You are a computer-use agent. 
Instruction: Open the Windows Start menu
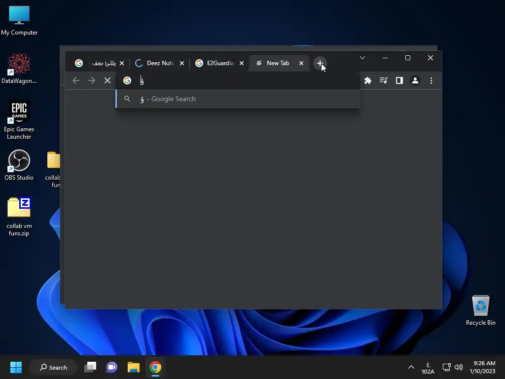(16, 367)
